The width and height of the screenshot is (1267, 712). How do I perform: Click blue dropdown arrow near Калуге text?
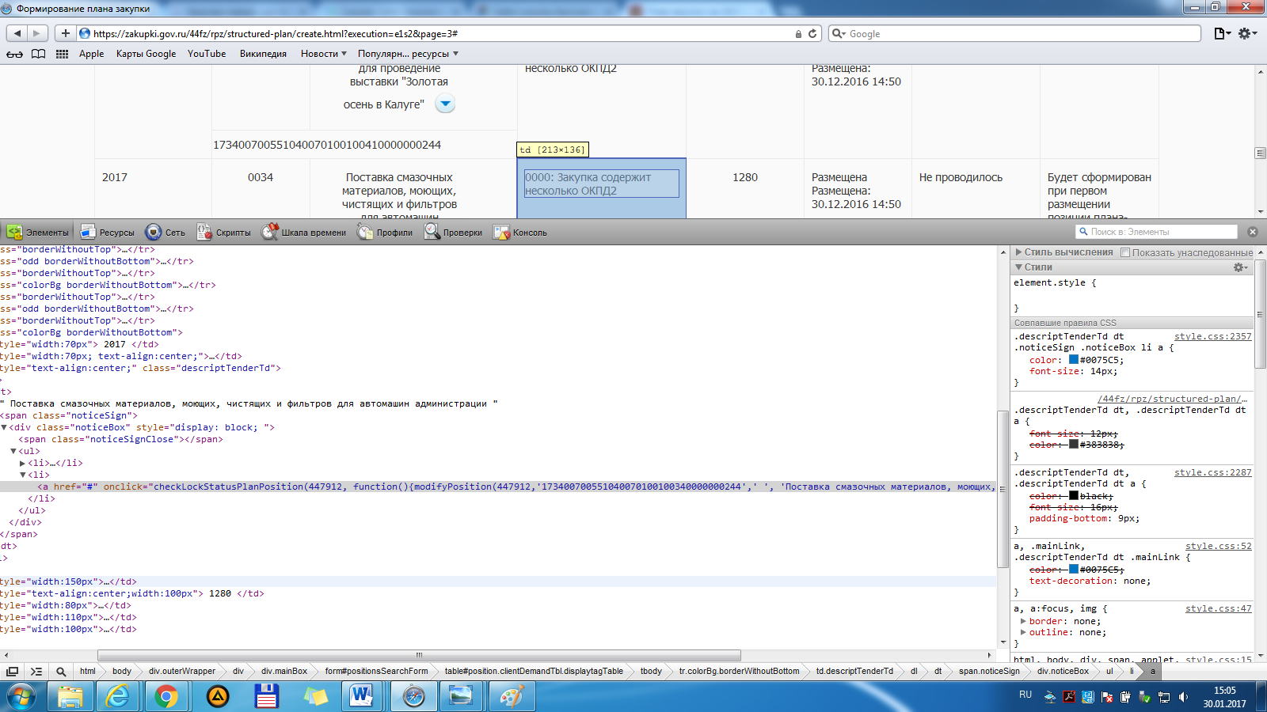[446, 104]
